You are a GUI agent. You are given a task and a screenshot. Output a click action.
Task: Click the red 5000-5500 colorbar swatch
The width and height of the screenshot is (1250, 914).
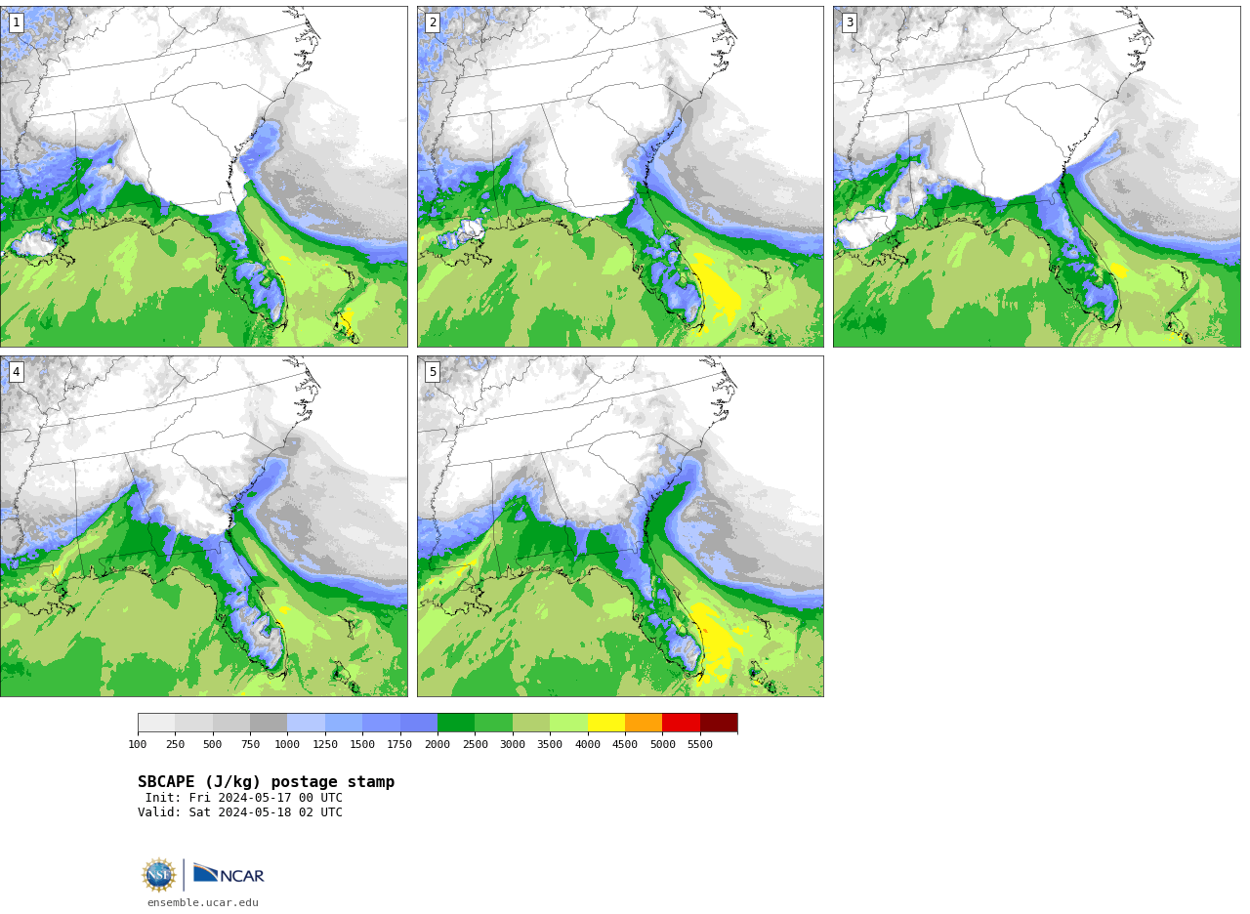click(682, 723)
